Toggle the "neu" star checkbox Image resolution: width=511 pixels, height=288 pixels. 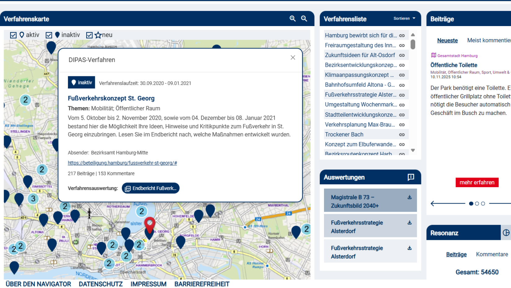pos(90,35)
